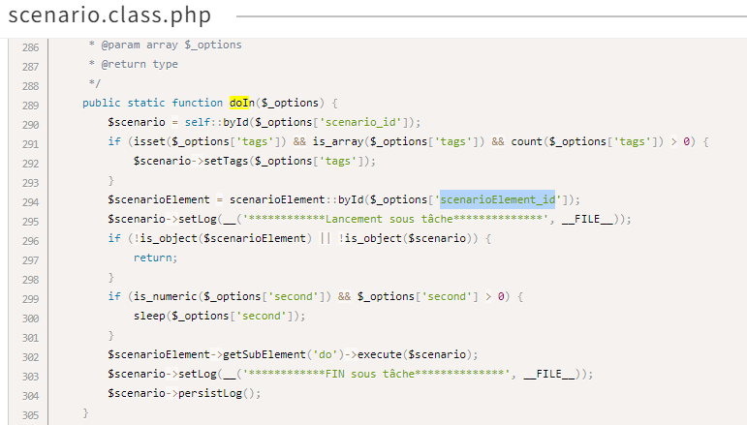
Task: Click line number 304
Action: pos(30,396)
